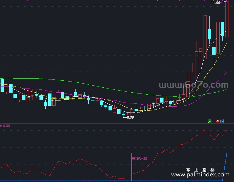Screen dimensions: 234x182
Task: Click the 8.09 low price label
Action: tap(130, 117)
